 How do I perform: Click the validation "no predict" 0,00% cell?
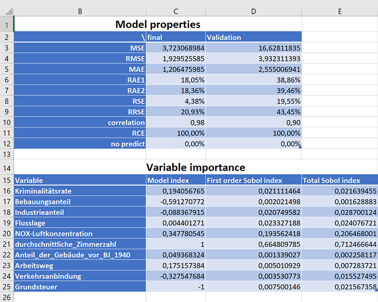tap(254, 143)
